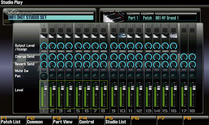
Task: Open the Type selector showing Patch
Action: pos(147,18)
